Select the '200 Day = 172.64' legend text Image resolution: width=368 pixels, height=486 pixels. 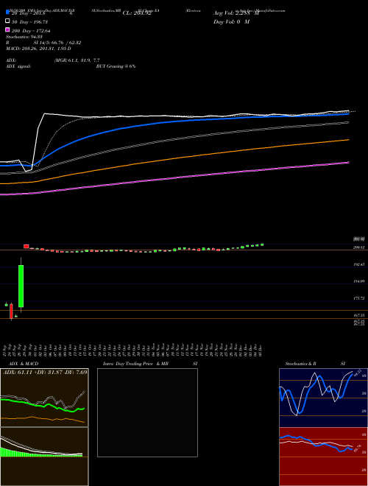32,31
